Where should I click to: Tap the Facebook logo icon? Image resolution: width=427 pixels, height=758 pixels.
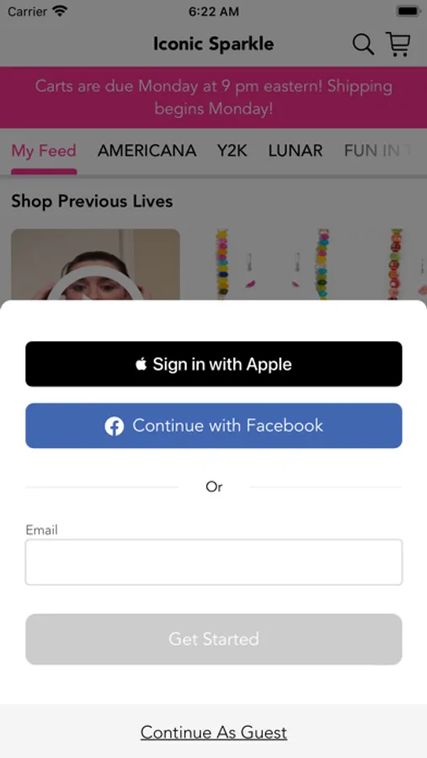[115, 426]
